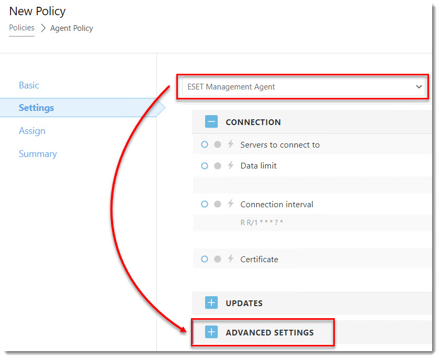This screenshot has width=440, height=359.
Task: Click lightning force icon for Connection interval
Action: point(231,203)
